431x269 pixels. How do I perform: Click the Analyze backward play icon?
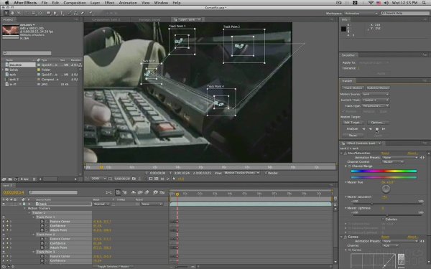(370, 128)
